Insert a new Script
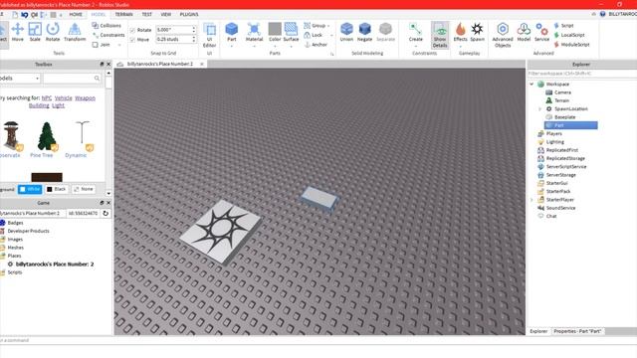The height and width of the screenshot is (358, 637). 563,26
